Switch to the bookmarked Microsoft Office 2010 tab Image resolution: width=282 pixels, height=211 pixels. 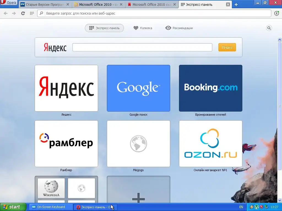(x=151, y=4)
